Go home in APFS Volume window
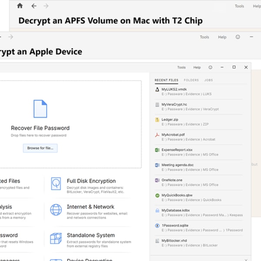Screen dimensions: 261x261 point(20,6)
